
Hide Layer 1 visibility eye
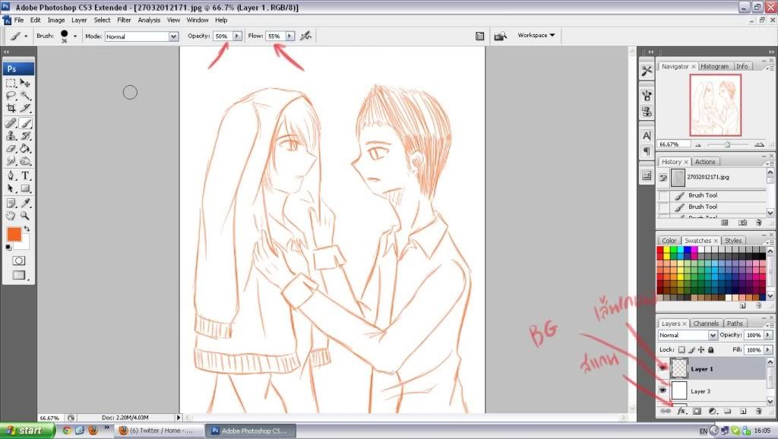663,368
